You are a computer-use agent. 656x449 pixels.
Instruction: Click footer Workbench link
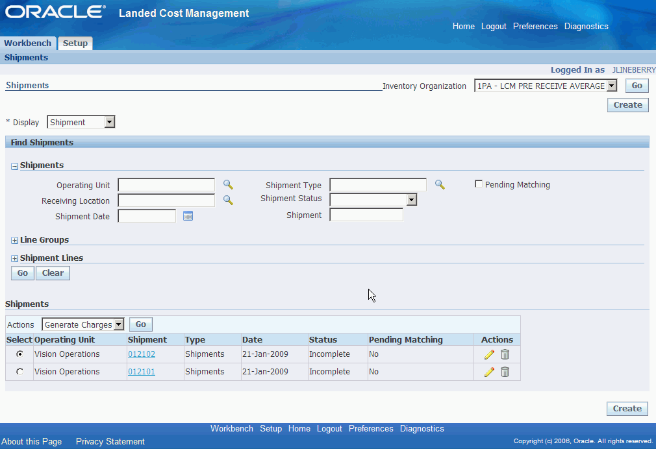pyautogui.click(x=232, y=428)
